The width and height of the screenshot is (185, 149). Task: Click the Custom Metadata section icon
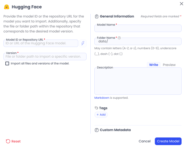click(x=97, y=130)
